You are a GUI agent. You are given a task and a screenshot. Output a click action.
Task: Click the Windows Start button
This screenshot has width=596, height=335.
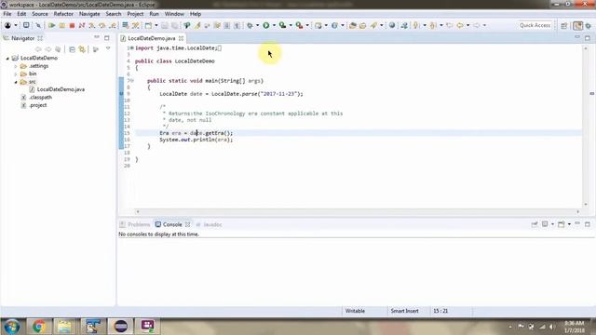point(12,327)
